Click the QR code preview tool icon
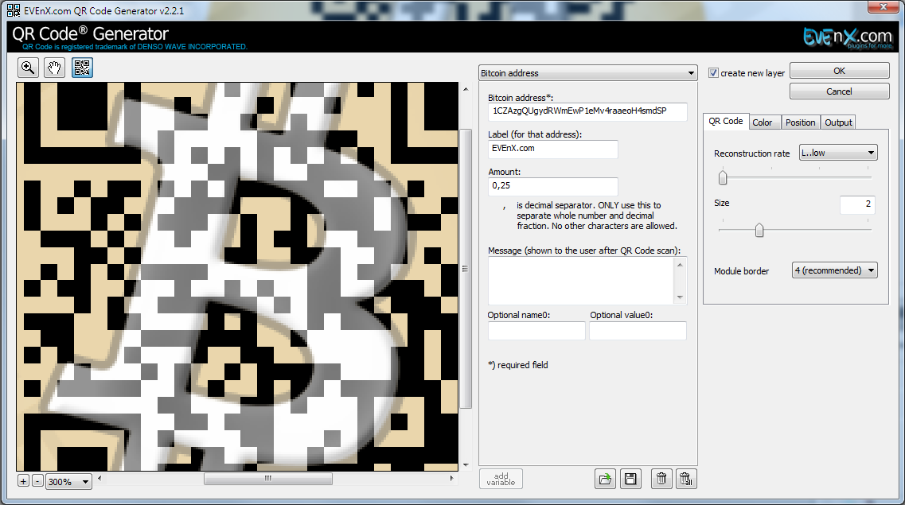905x505 pixels. pyautogui.click(x=82, y=68)
